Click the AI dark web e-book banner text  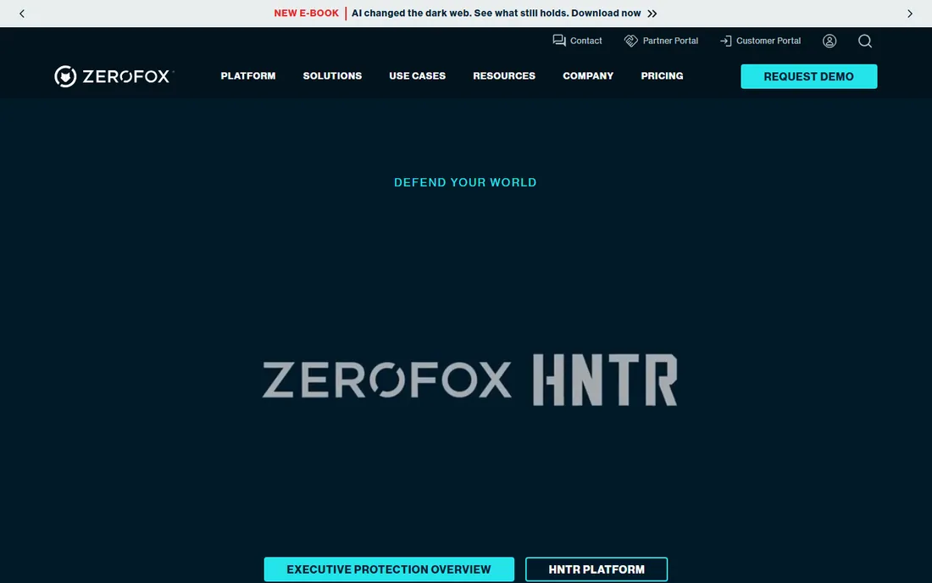tap(496, 13)
